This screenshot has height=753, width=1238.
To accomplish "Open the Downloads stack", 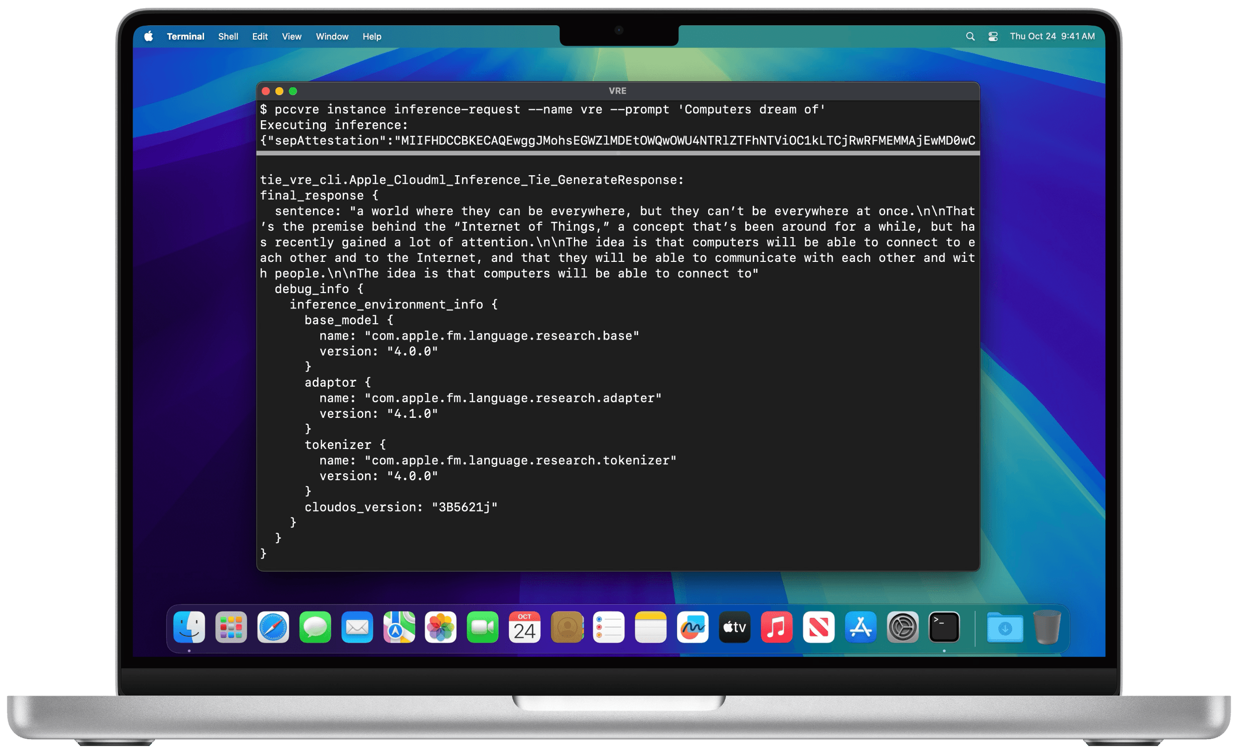I will 1005,627.
